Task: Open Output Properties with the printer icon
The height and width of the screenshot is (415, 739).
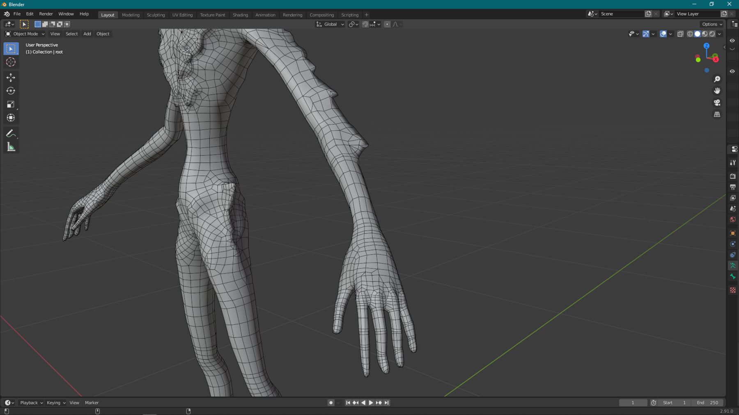Action: pos(732,187)
